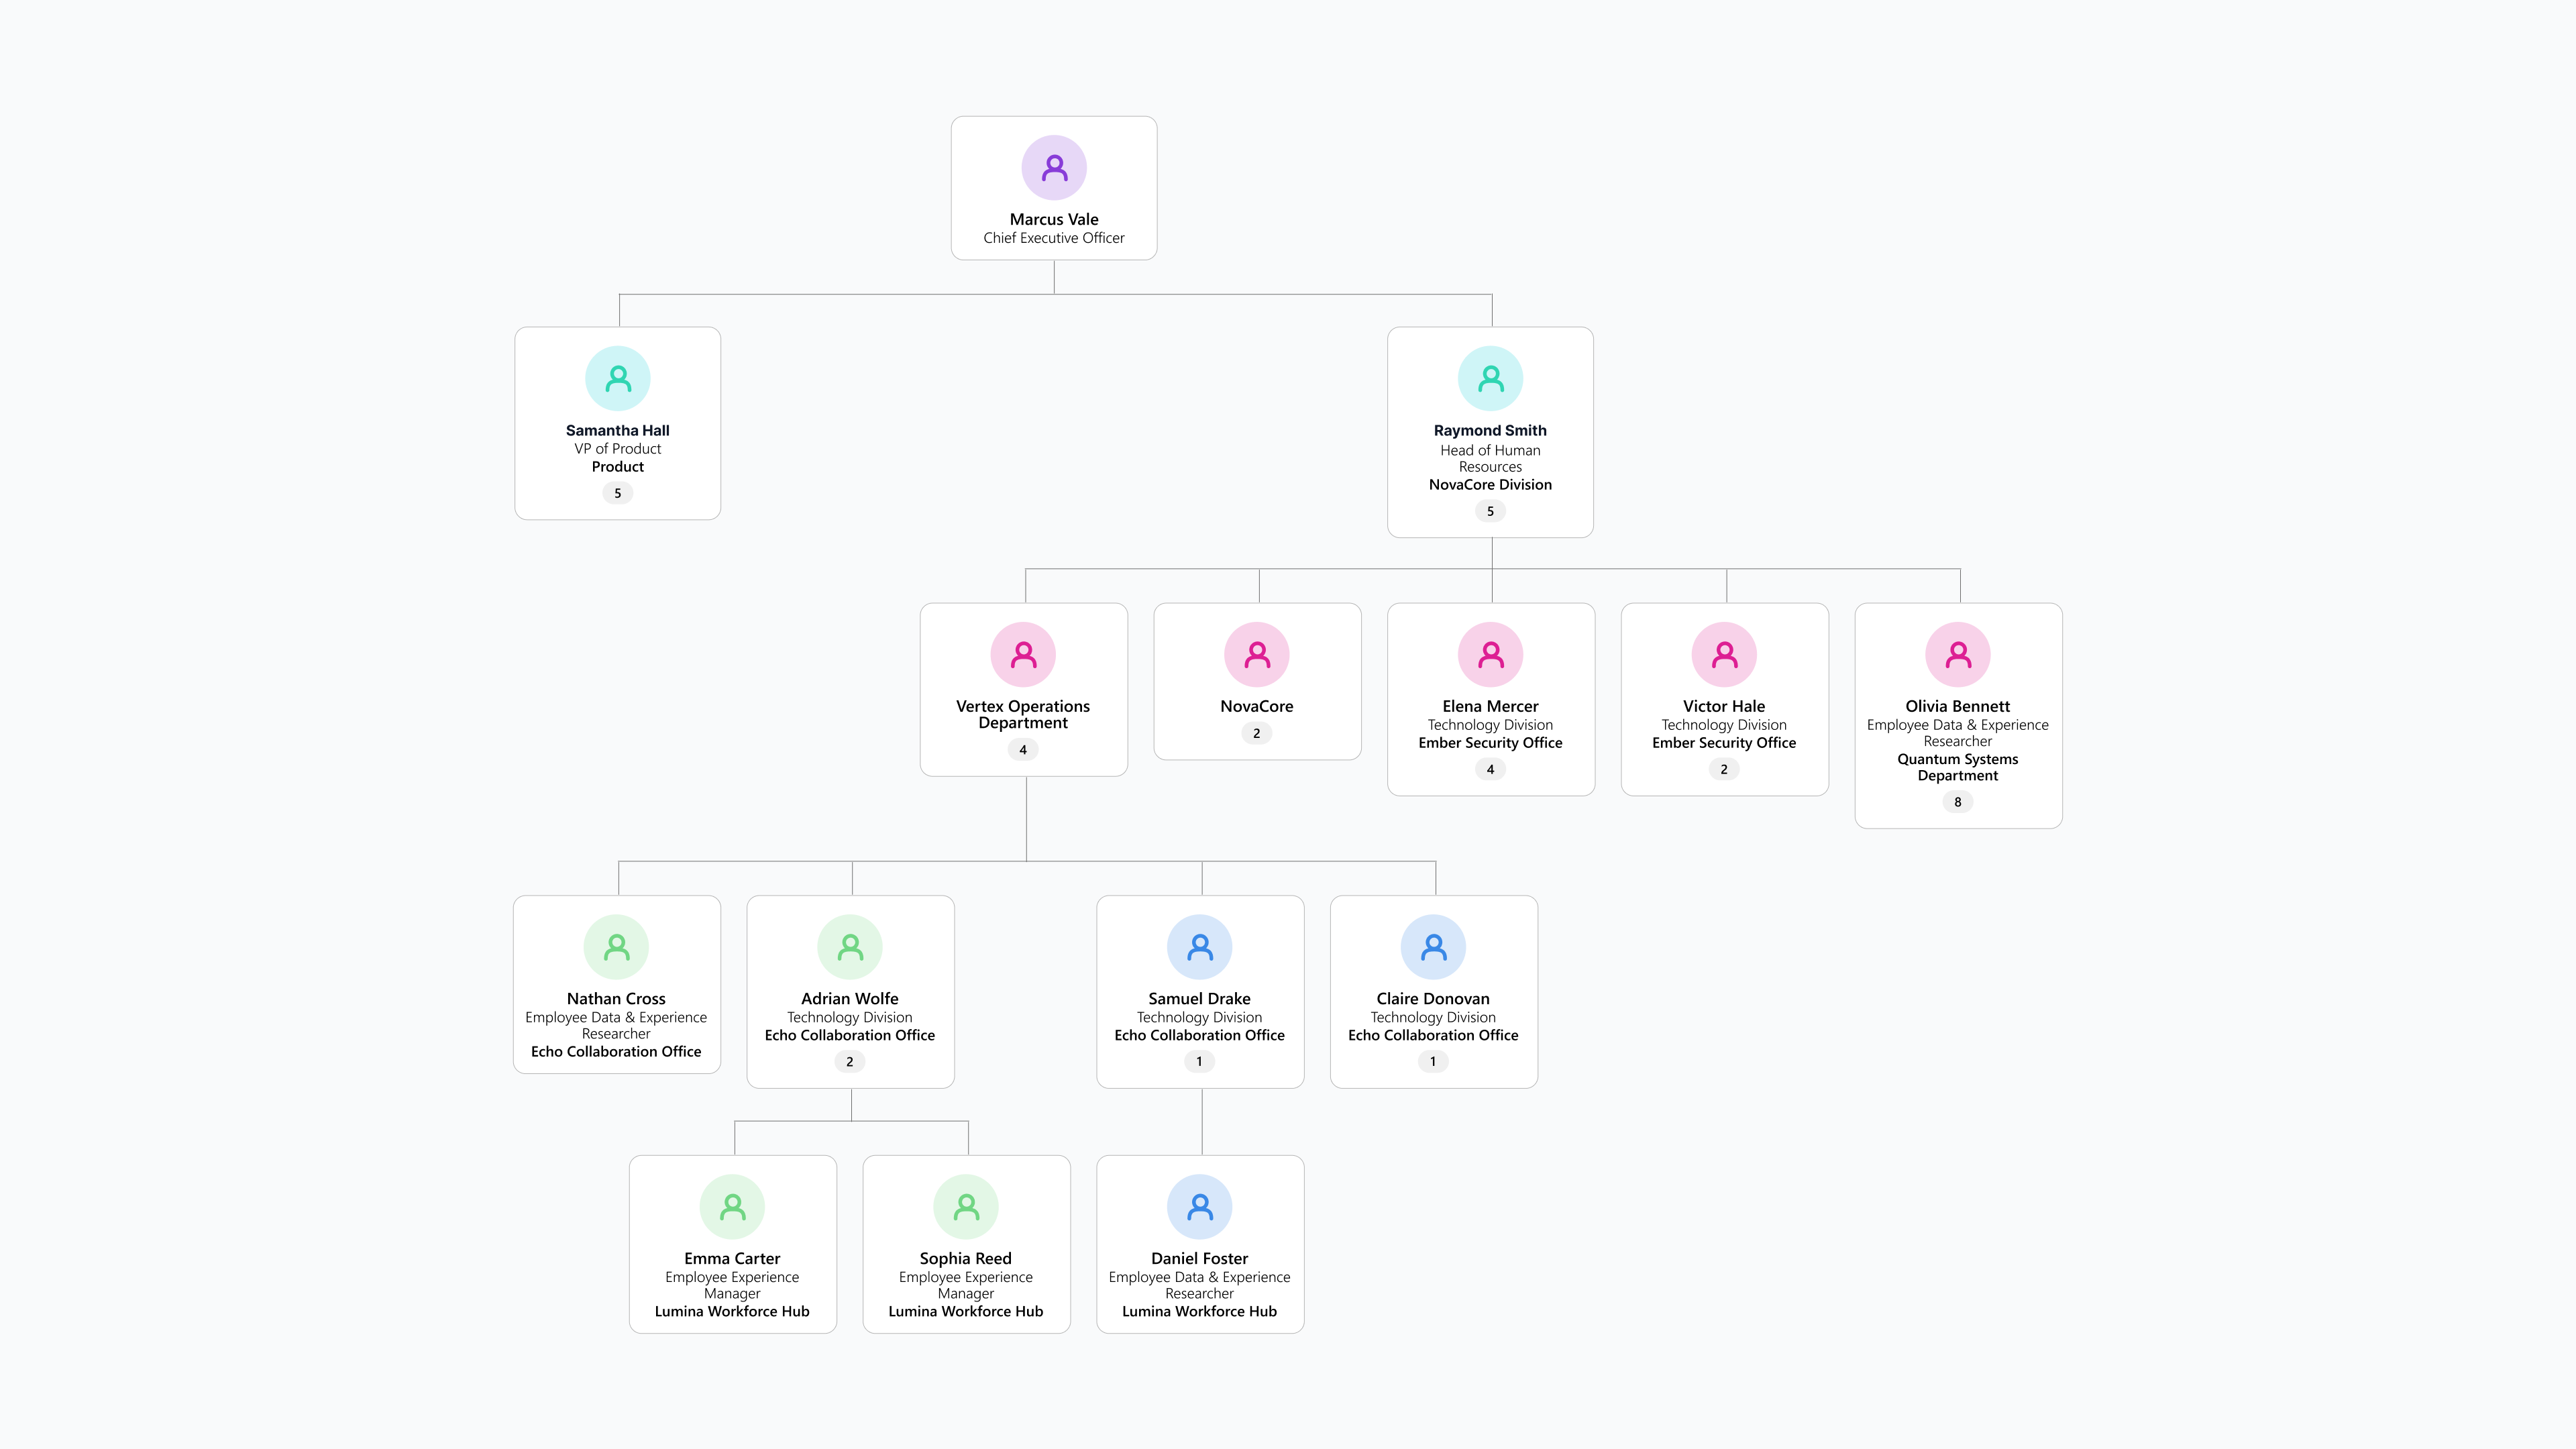Expand NovaCore's 2 reports badge
The width and height of the screenshot is (2576, 1449).
pyautogui.click(x=1257, y=733)
